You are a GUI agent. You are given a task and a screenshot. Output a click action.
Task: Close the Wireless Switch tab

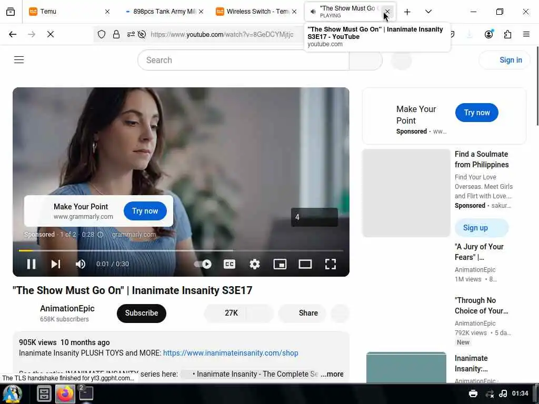pos(294,12)
